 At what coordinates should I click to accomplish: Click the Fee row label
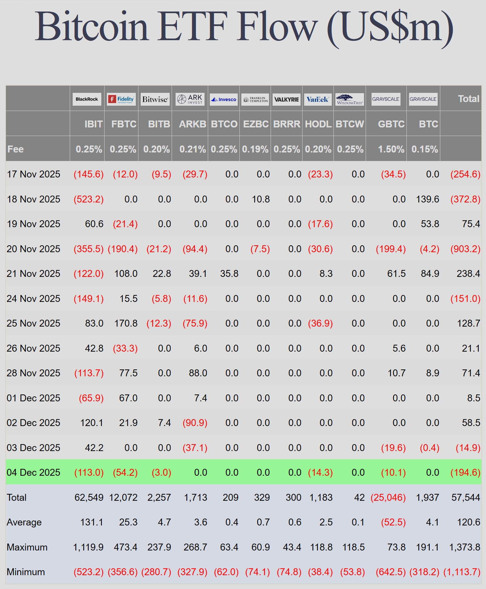click(15, 149)
